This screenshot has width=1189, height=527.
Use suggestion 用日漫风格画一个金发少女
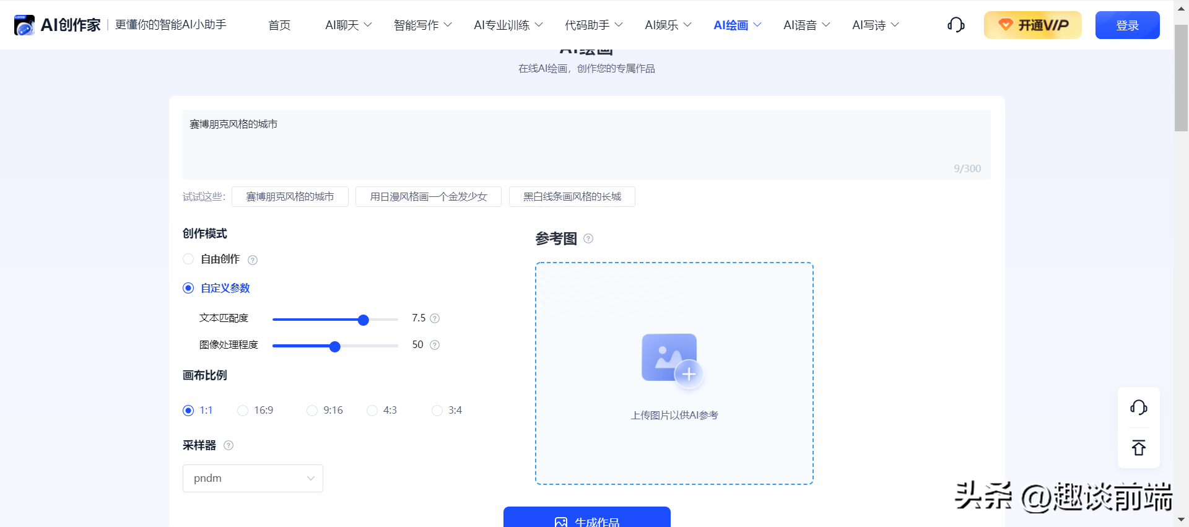tap(429, 196)
